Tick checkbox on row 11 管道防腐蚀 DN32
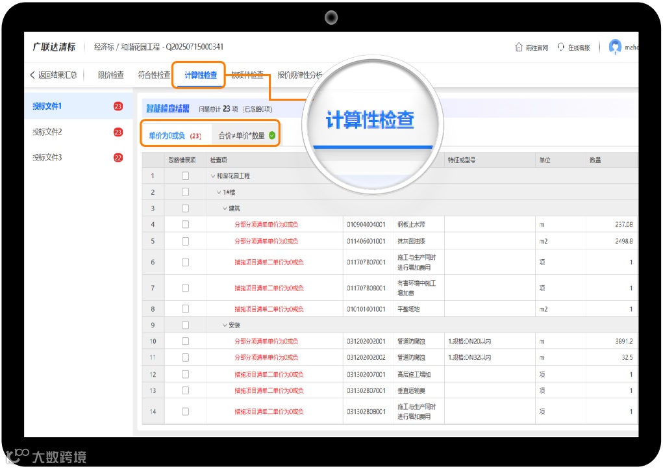663x469 pixels. click(x=185, y=357)
